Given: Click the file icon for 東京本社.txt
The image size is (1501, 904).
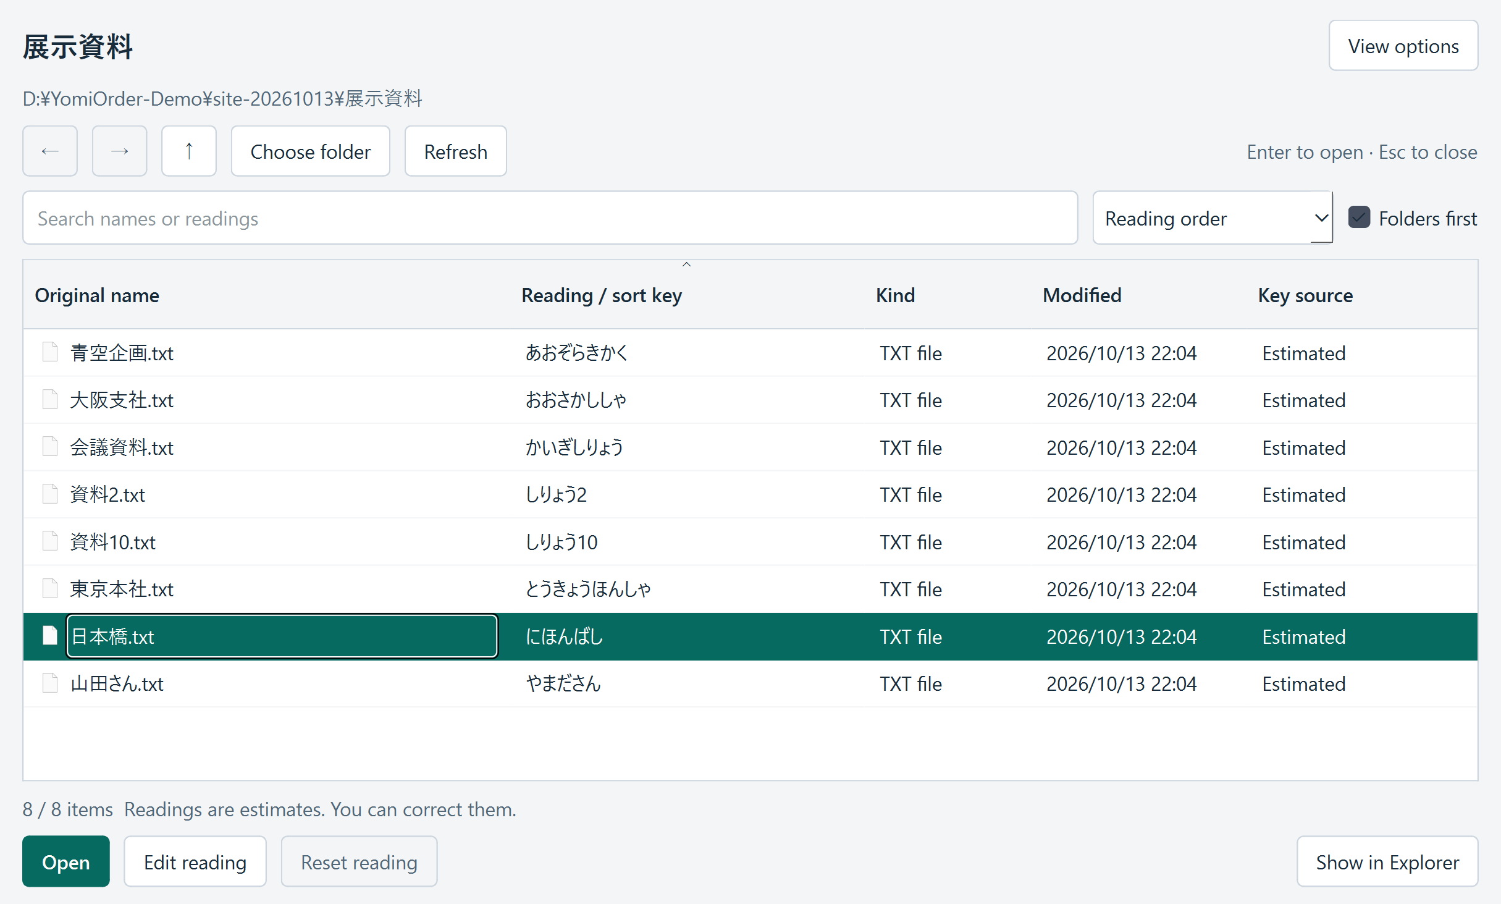Looking at the screenshot, I should coord(50,588).
